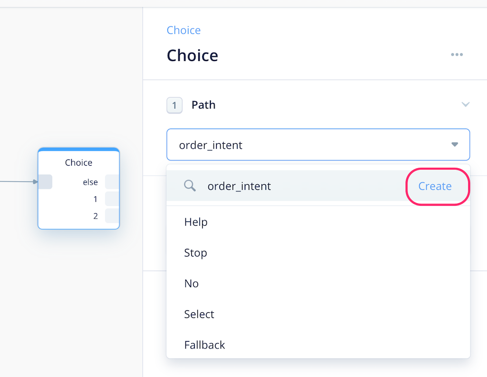Click the else output port
Viewport: 487px width, 377px height.
[112, 182]
